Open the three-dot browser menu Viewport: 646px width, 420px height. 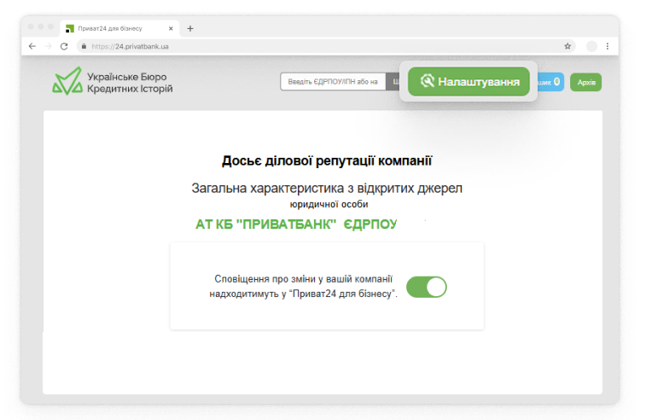(608, 46)
